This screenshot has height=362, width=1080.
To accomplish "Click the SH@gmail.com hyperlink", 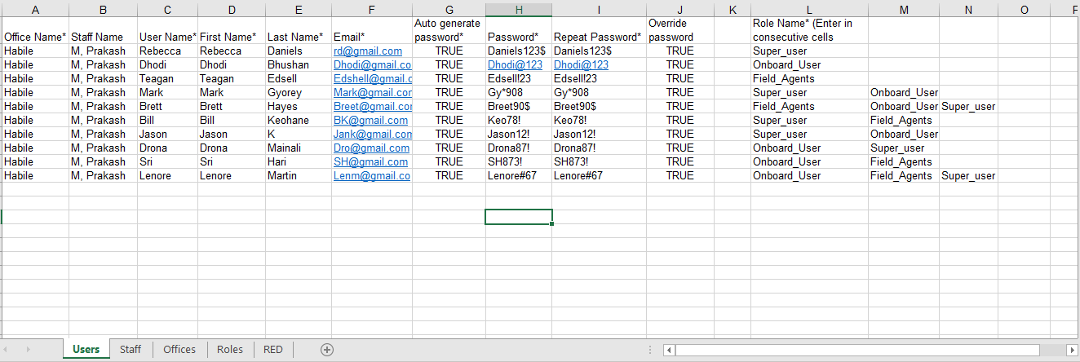I will pos(370,162).
